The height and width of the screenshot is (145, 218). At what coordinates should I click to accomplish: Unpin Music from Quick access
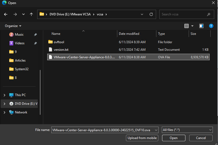click(35, 35)
